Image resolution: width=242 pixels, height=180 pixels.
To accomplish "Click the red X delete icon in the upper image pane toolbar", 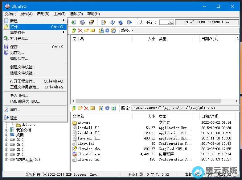I will 80,30.
